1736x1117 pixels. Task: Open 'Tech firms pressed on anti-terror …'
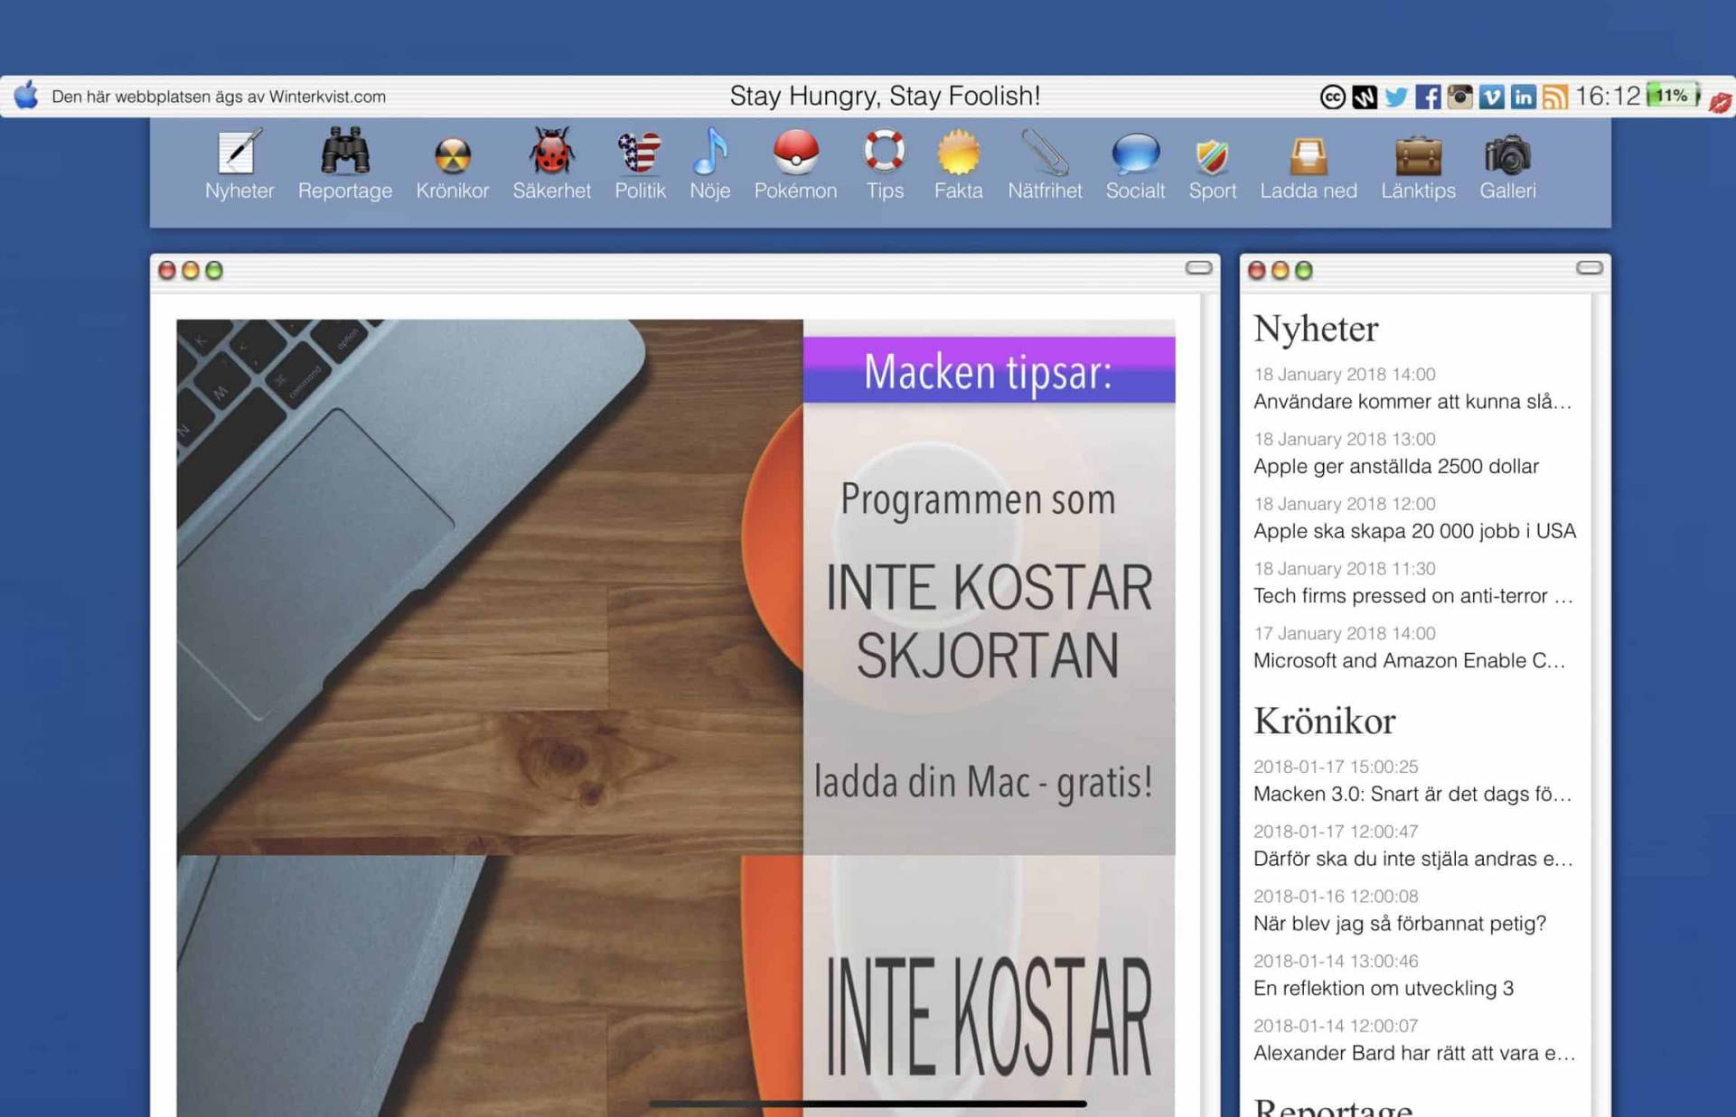(1412, 596)
